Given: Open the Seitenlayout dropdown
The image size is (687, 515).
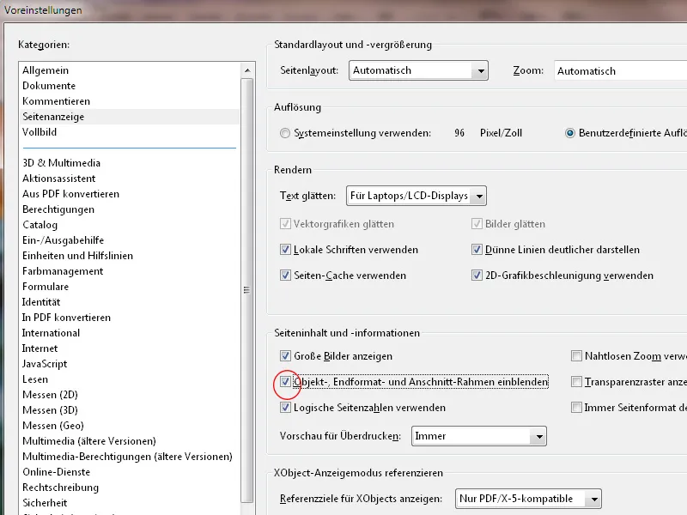Looking at the screenshot, I should click(418, 70).
